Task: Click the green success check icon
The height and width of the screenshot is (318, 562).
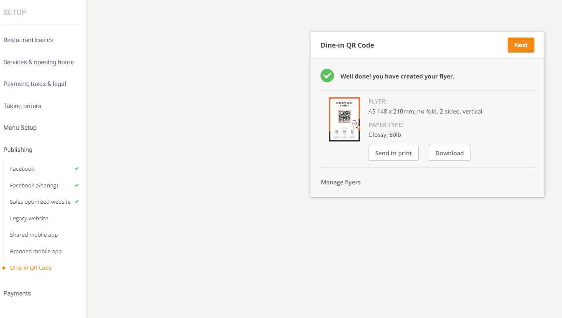Action: 327,76
